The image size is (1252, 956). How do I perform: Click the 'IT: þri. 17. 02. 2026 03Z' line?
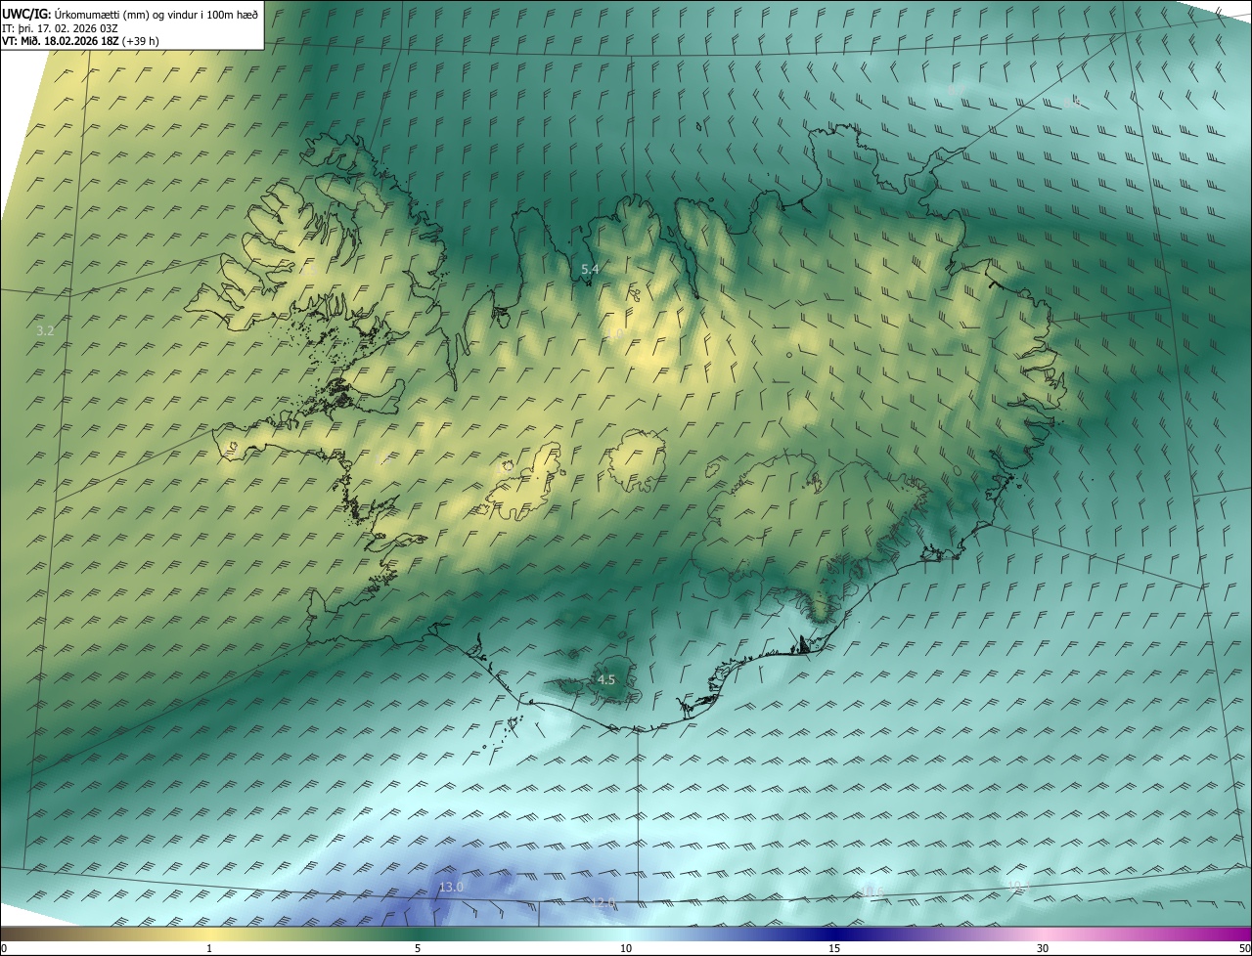click(x=61, y=27)
